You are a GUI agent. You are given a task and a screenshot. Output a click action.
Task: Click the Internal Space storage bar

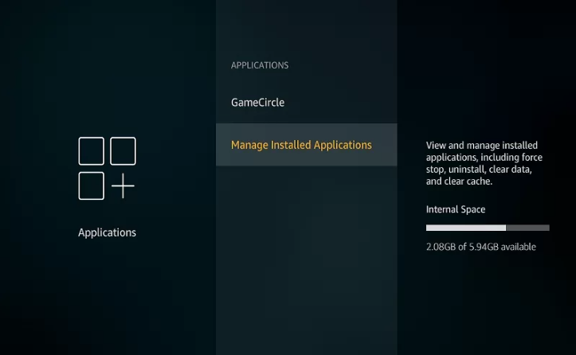click(488, 228)
